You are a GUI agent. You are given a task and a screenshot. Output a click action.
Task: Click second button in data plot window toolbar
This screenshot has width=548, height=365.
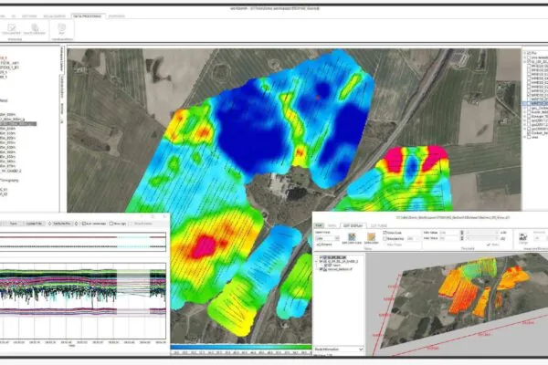pos(34,224)
